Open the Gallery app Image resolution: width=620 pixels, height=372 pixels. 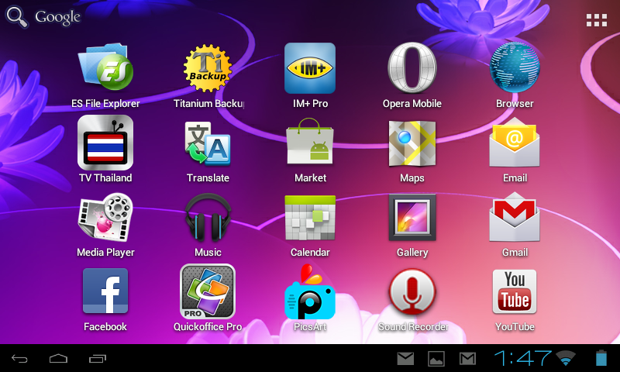click(x=412, y=218)
